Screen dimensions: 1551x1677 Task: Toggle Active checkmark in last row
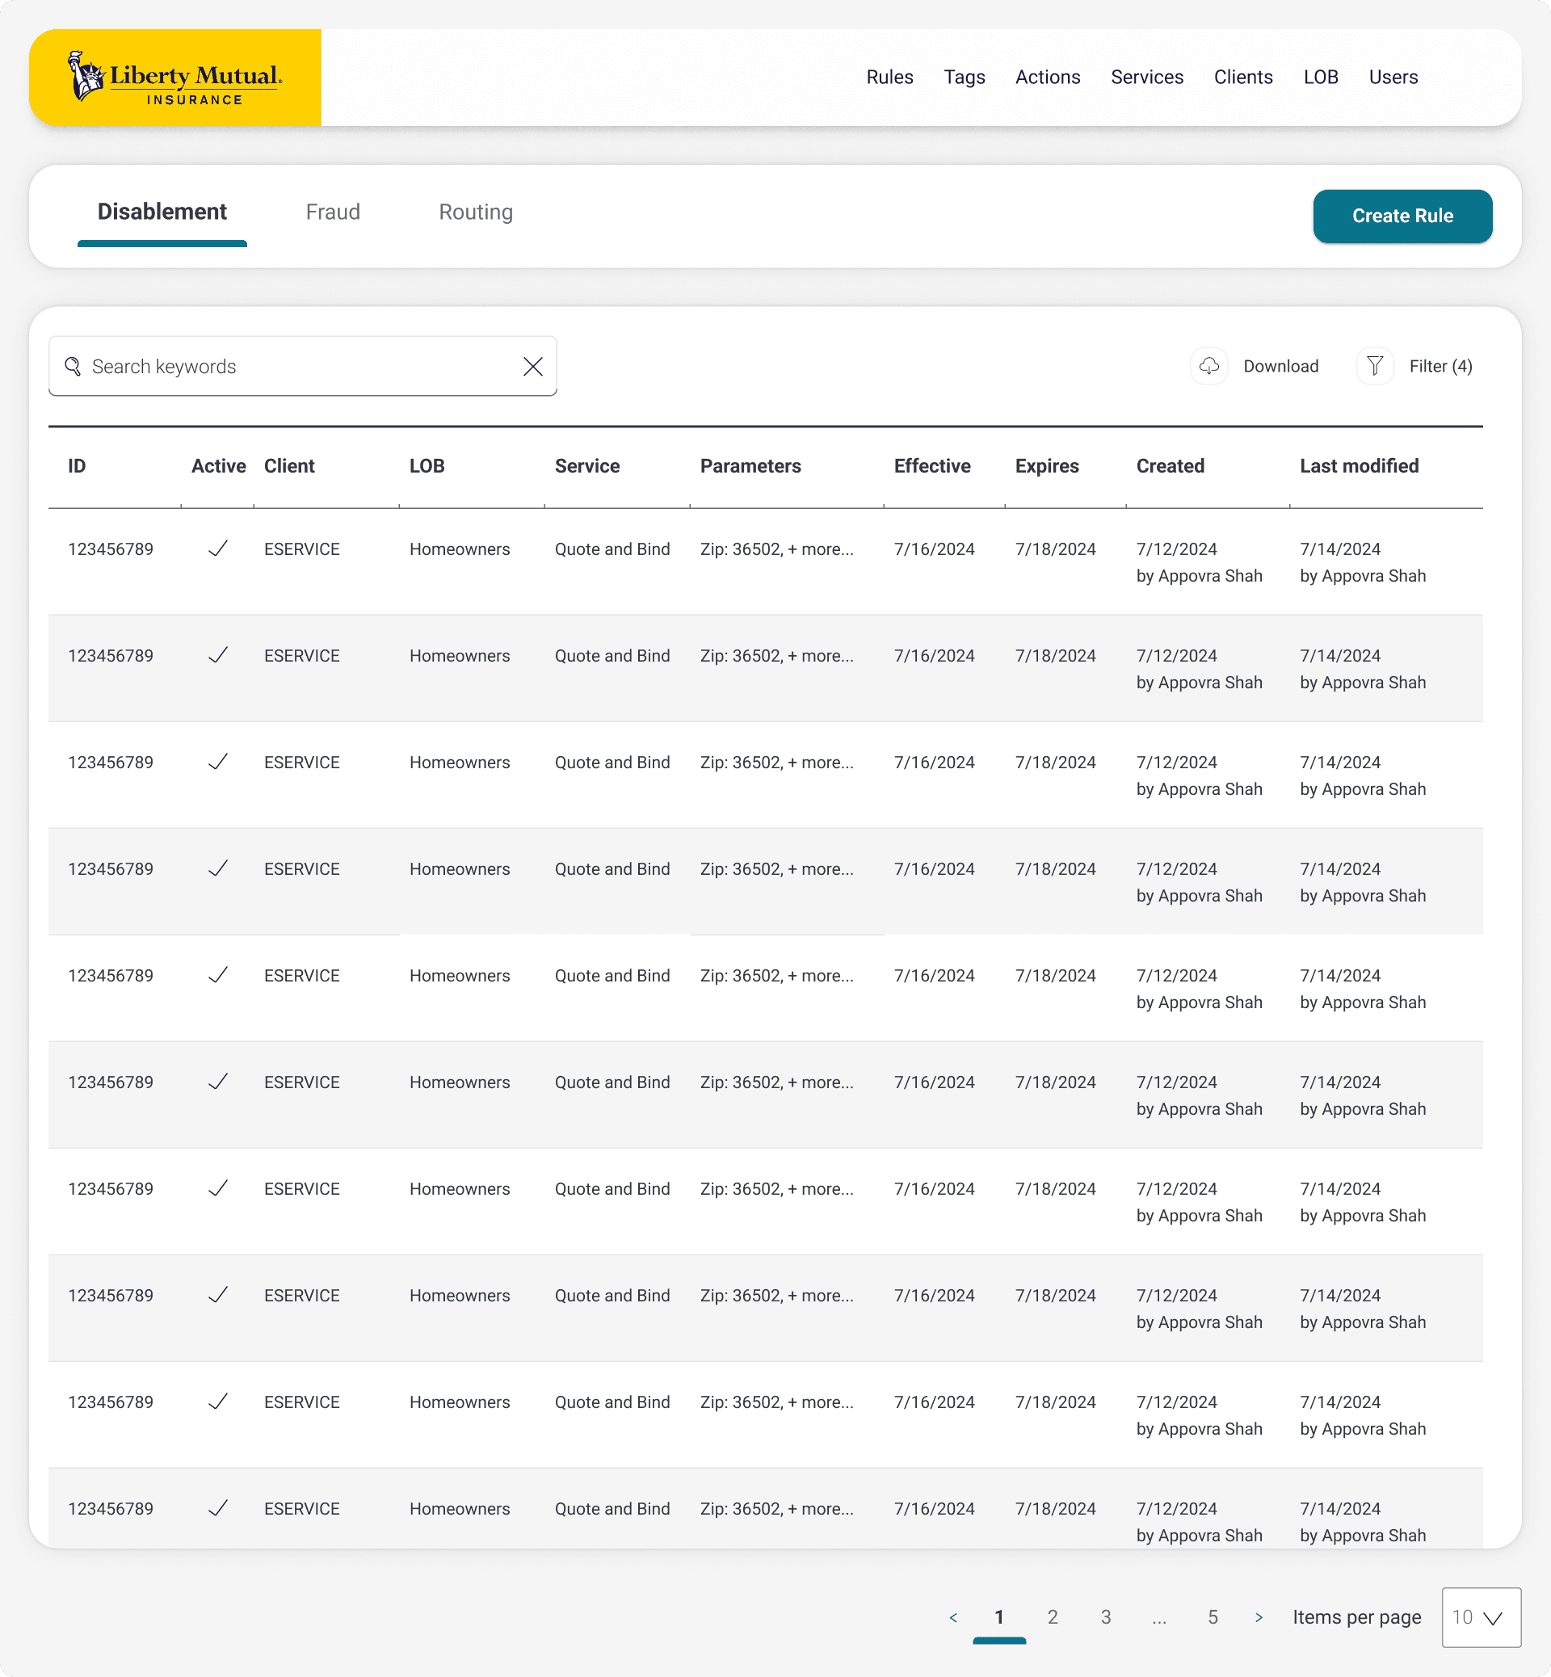(x=218, y=1508)
